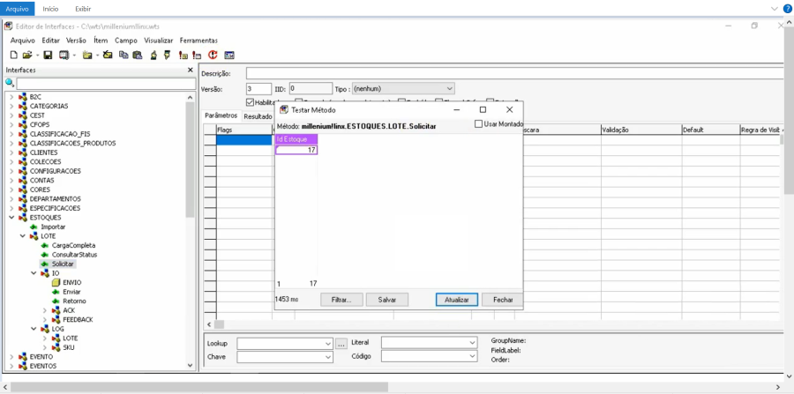Select the ConsultarStatus tree item

(x=74, y=255)
